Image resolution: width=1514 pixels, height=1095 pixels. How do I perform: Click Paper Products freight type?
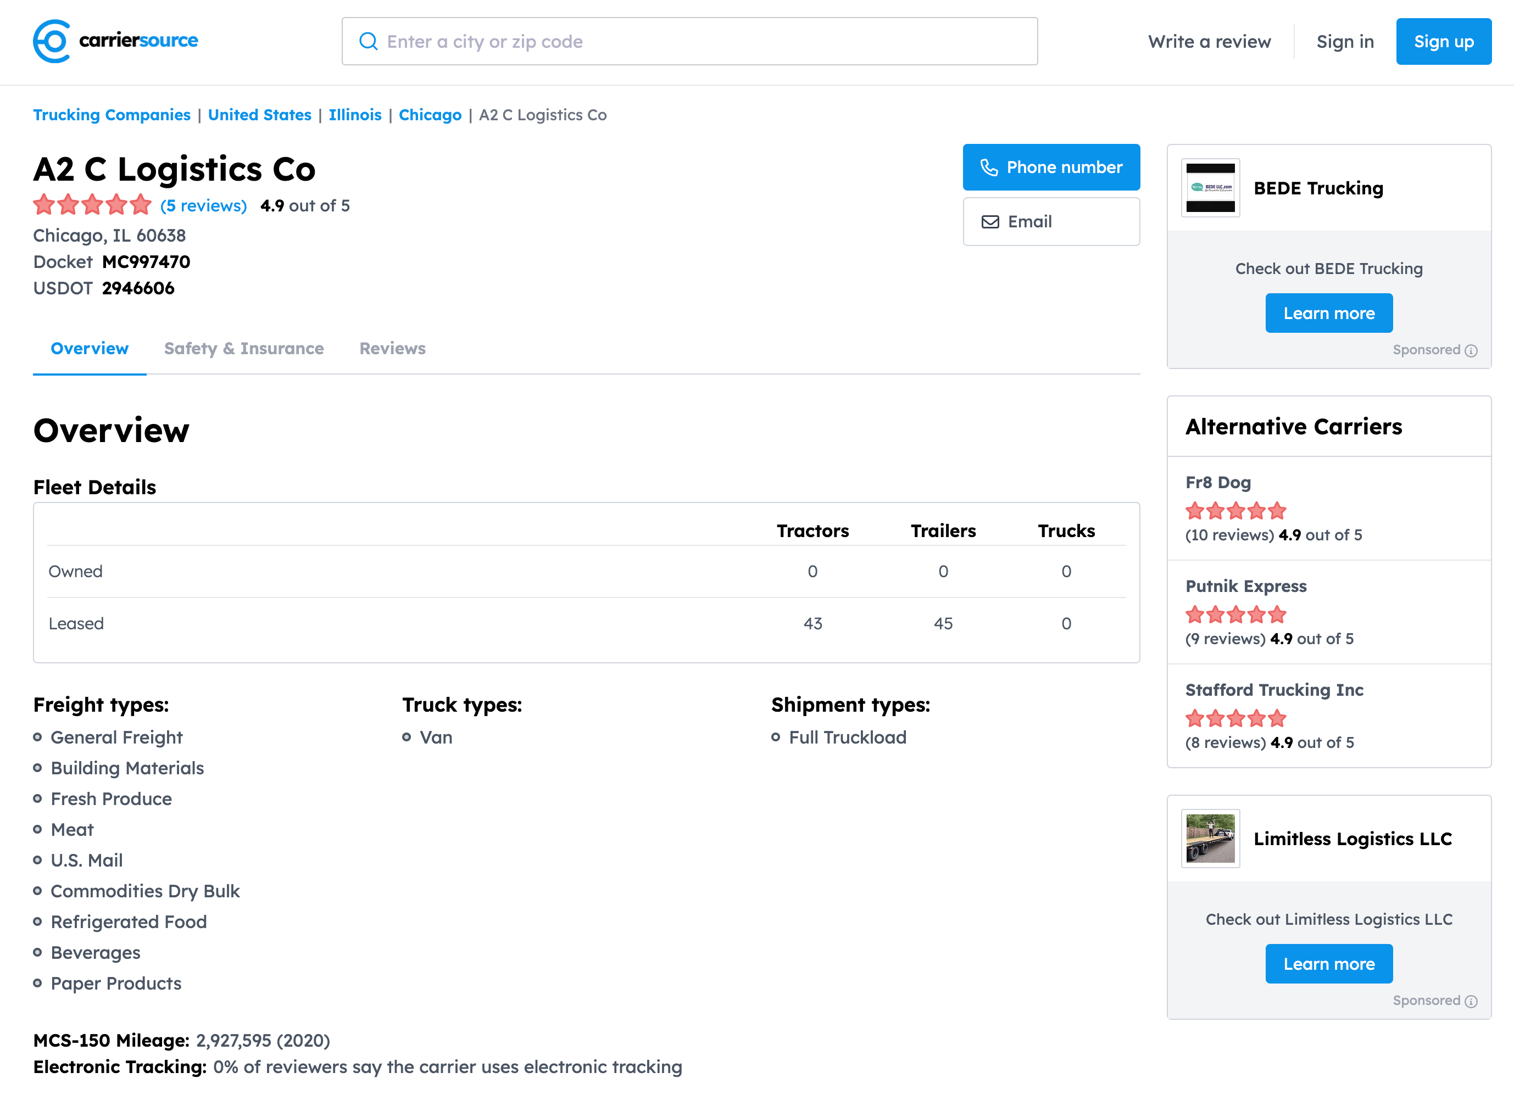pos(115,984)
